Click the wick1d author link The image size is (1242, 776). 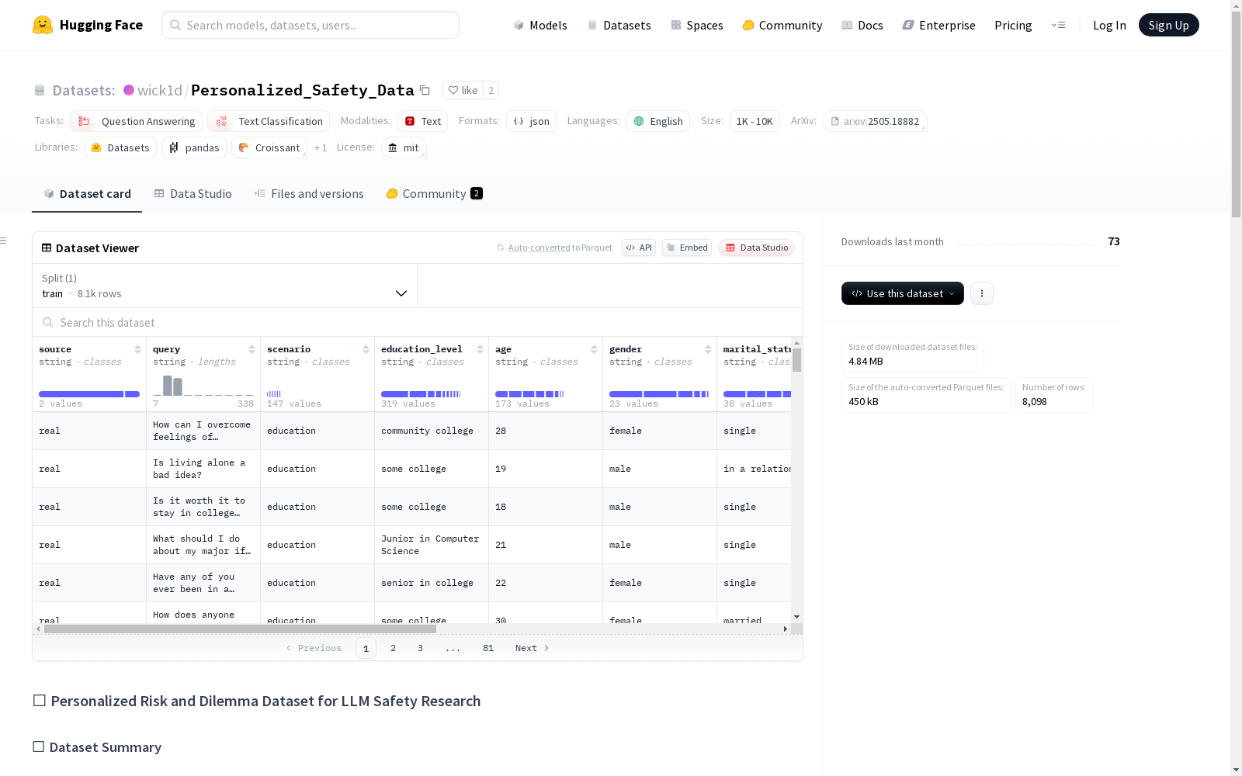tap(159, 90)
